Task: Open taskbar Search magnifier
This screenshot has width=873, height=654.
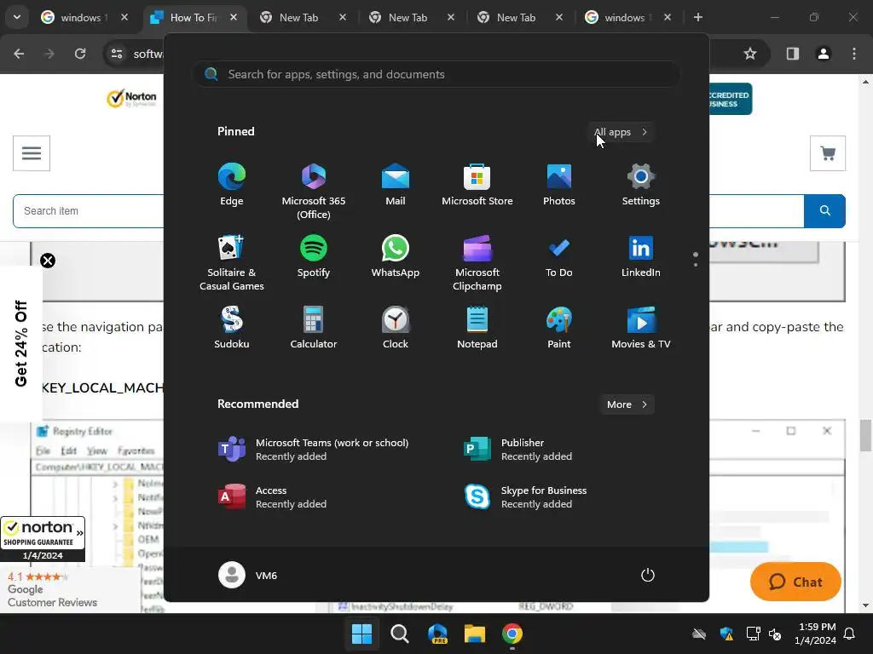Action: tap(399, 634)
